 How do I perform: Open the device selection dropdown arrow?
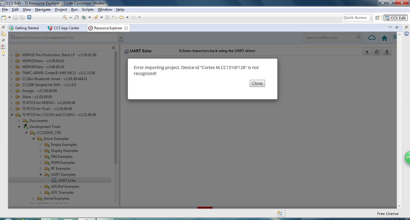click(121, 38)
